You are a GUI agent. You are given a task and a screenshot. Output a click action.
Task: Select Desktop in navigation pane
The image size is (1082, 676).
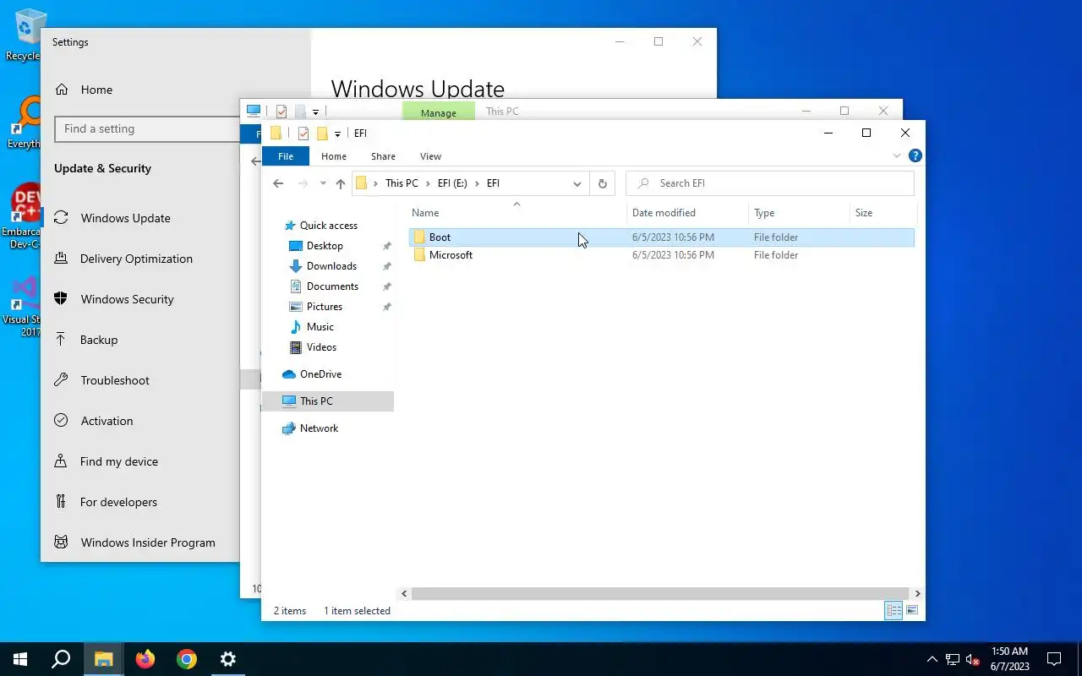coord(325,246)
